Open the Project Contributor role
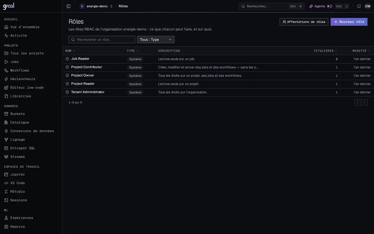Screen dimensions: 374x234 tap(86, 67)
